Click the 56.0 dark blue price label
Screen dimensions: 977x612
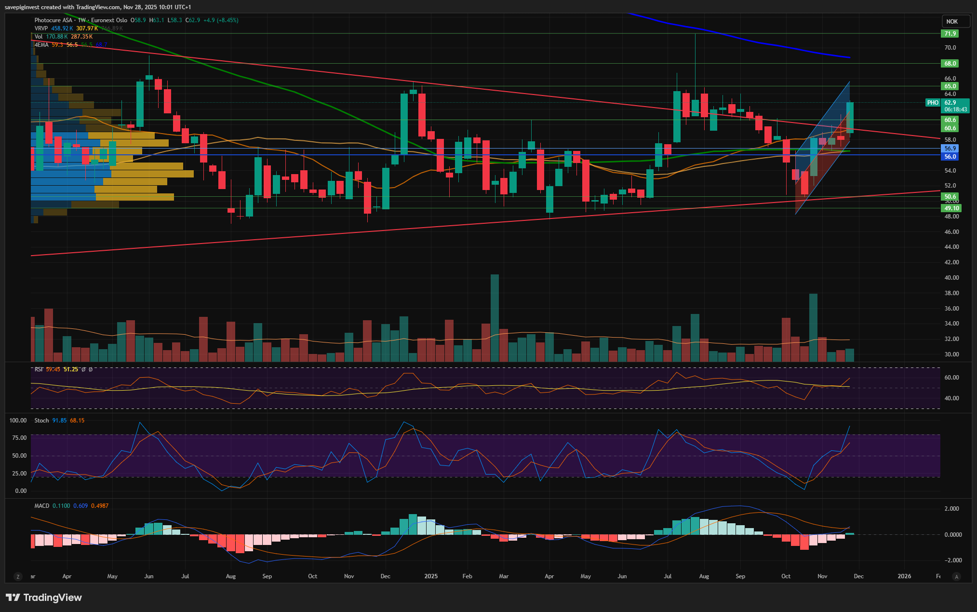click(x=950, y=157)
